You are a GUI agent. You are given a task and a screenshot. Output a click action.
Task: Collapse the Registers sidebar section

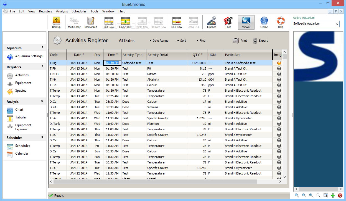point(42,67)
